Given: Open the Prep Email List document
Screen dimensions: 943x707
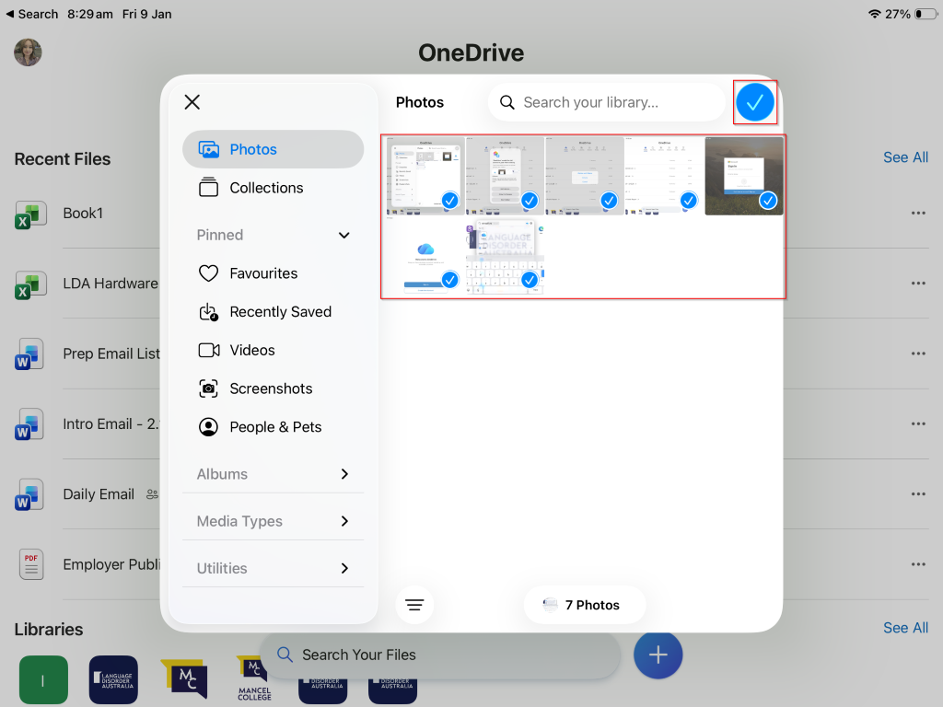Looking at the screenshot, I should pyautogui.click(x=111, y=354).
